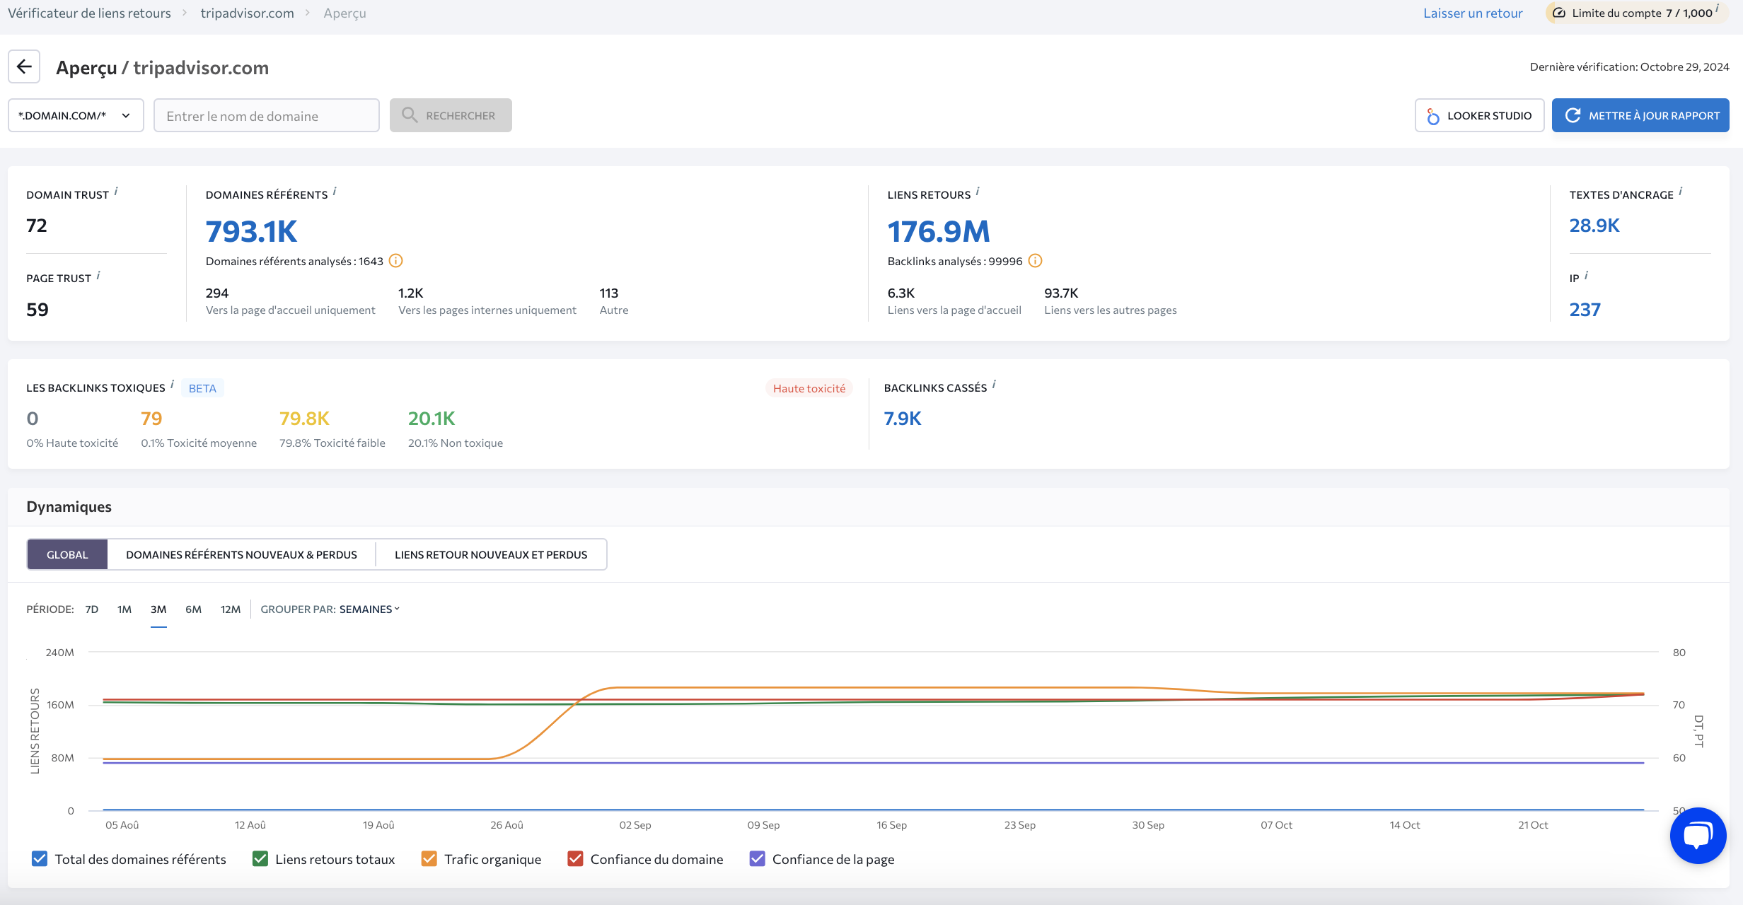Click the Textes d'ancrage info icon
Image resolution: width=1743 pixels, height=905 pixels.
click(1681, 192)
